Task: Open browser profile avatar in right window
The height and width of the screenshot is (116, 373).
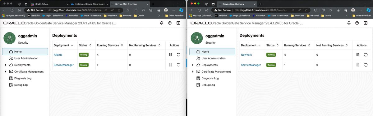Action: (x=353, y=10)
